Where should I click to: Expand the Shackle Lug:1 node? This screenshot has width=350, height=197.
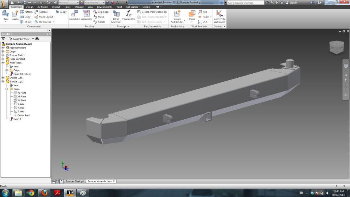tap(3, 78)
